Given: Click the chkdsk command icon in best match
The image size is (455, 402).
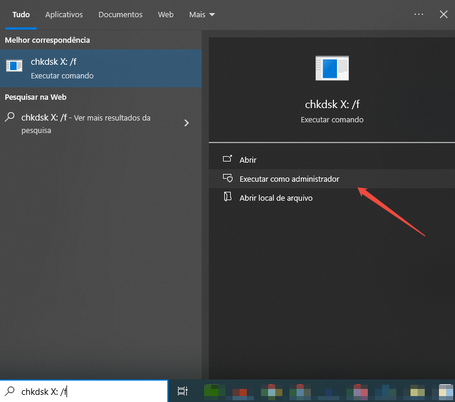Looking at the screenshot, I should [14, 66].
